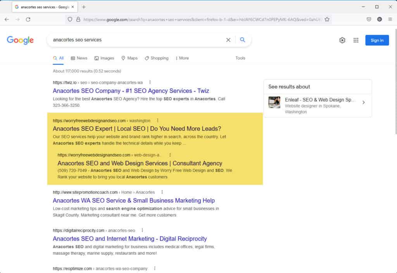Screen dimensions: 397x273
Task: Go back using the browser back arrow
Action: click(x=7, y=19)
